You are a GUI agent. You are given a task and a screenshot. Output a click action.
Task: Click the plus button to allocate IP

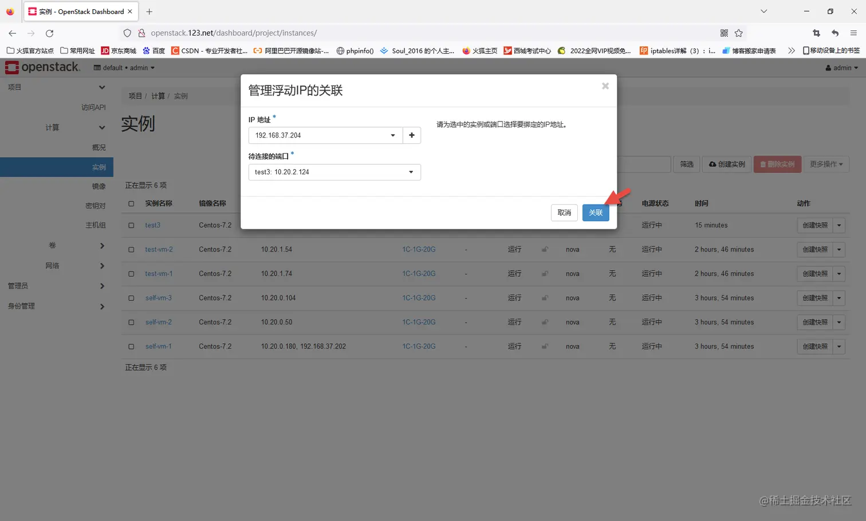pos(412,135)
